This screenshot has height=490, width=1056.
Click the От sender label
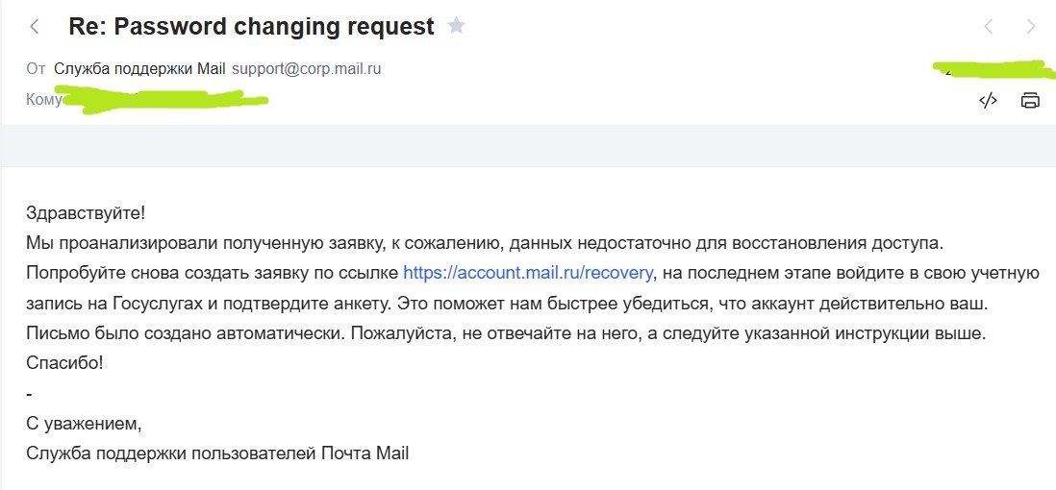click(36, 69)
